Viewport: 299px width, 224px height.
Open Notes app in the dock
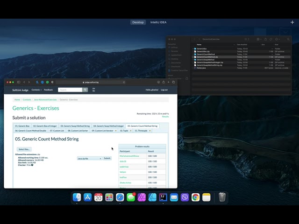pyautogui.click(x=206, y=197)
